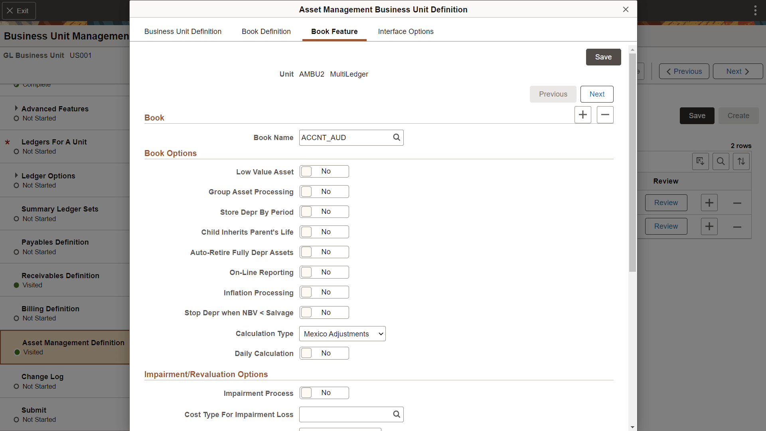Toggle Low Value Asset to Yes

(x=324, y=171)
